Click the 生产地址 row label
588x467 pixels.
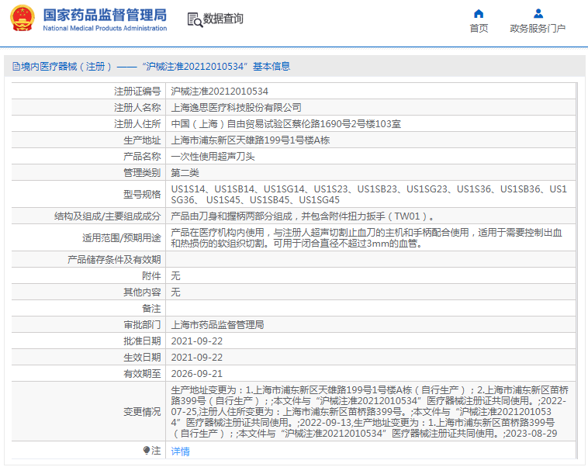click(142, 140)
